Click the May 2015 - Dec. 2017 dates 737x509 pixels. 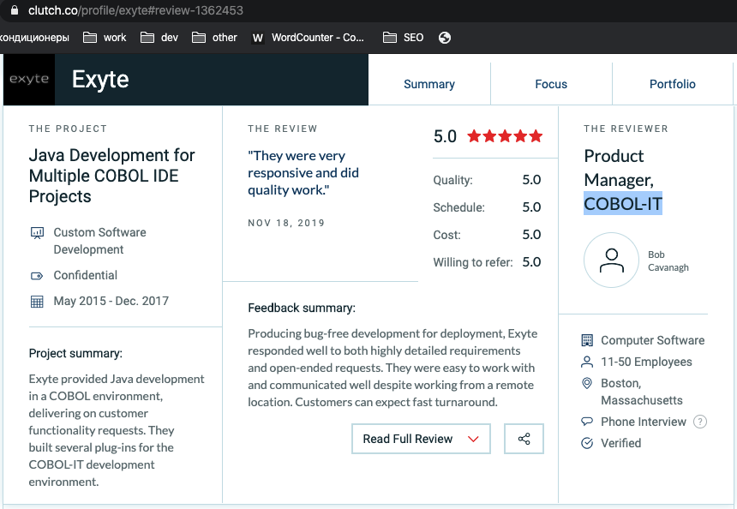(x=111, y=301)
